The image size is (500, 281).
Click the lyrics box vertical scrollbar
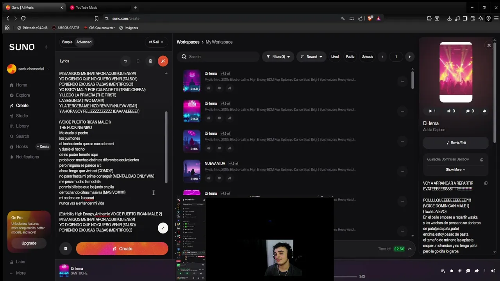[x=166, y=148]
